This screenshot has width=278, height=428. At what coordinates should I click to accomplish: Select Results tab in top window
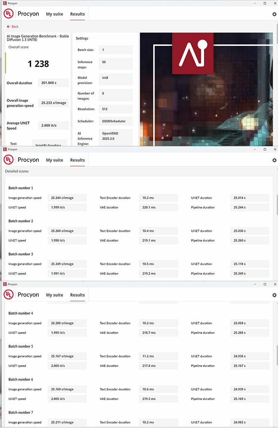77,14
